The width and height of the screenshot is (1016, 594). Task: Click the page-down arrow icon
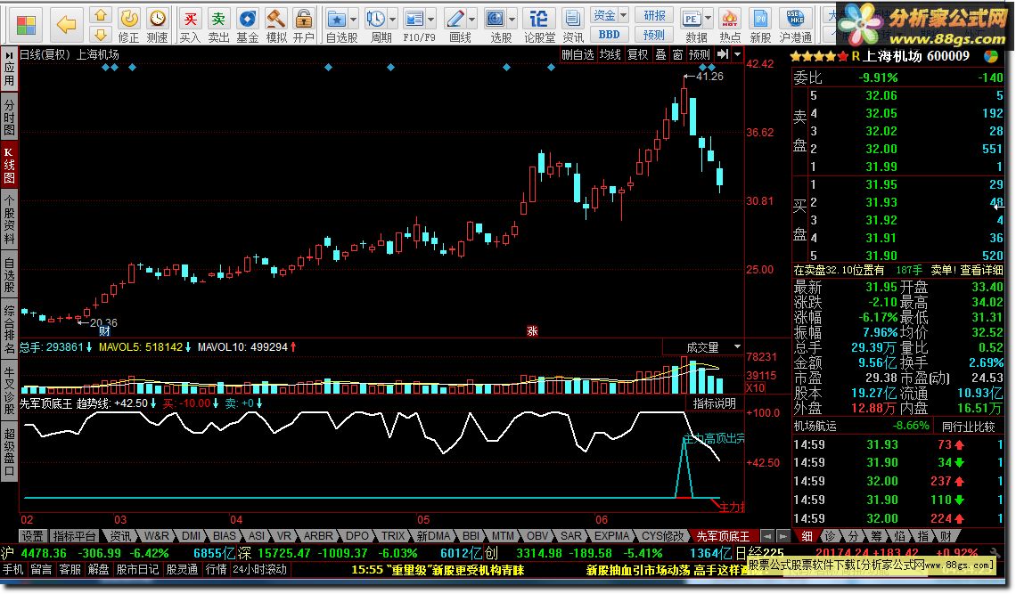(101, 35)
